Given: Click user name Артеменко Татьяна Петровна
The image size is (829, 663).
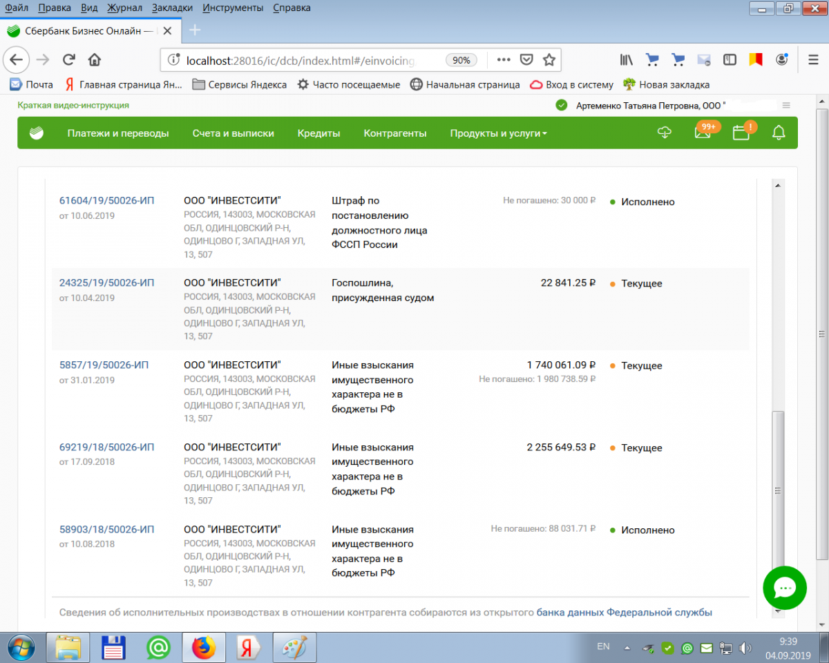Looking at the screenshot, I should tap(637, 106).
